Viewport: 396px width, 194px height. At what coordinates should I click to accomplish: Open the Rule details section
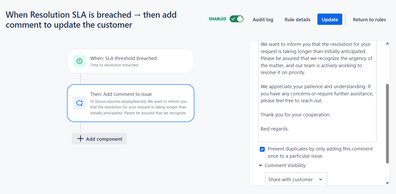coord(297,19)
